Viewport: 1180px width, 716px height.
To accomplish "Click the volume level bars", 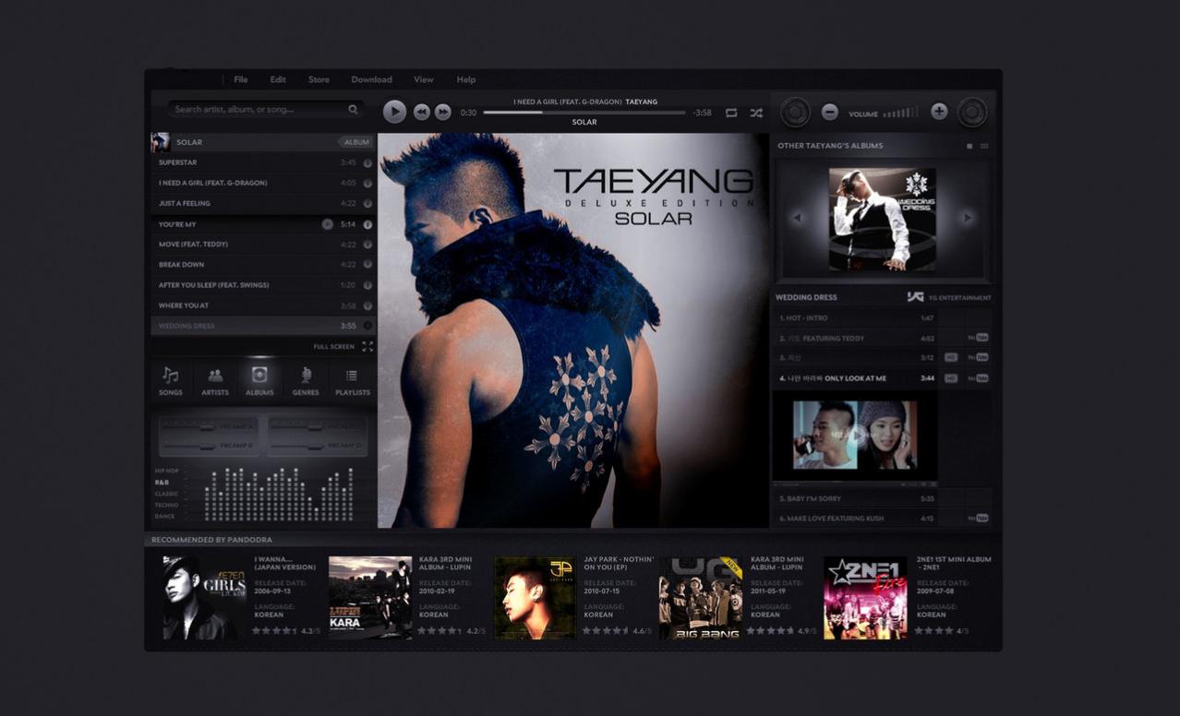I will [900, 113].
